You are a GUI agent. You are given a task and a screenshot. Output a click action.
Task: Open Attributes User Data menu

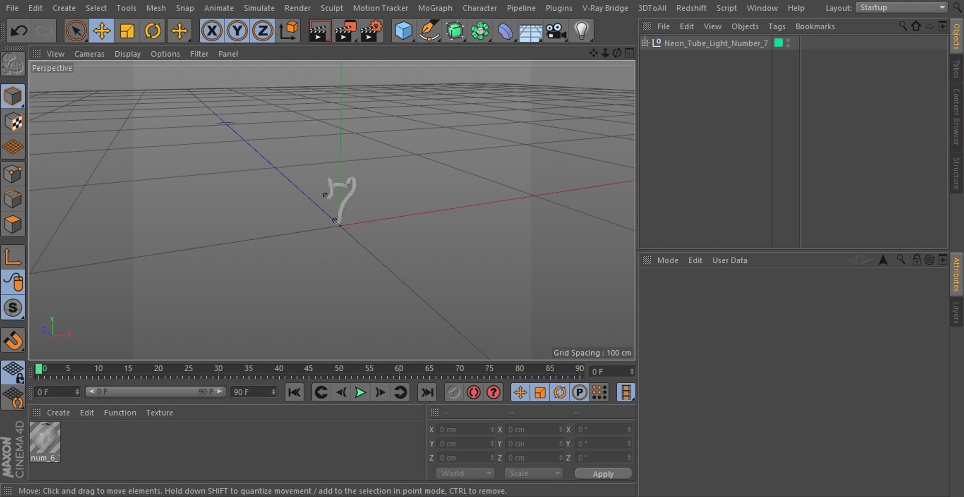coord(730,260)
